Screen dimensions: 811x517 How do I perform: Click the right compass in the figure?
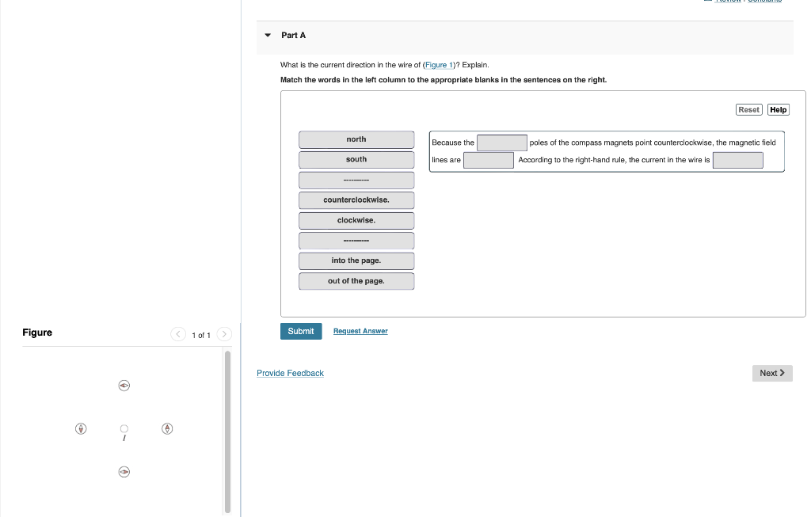point(167,428)
